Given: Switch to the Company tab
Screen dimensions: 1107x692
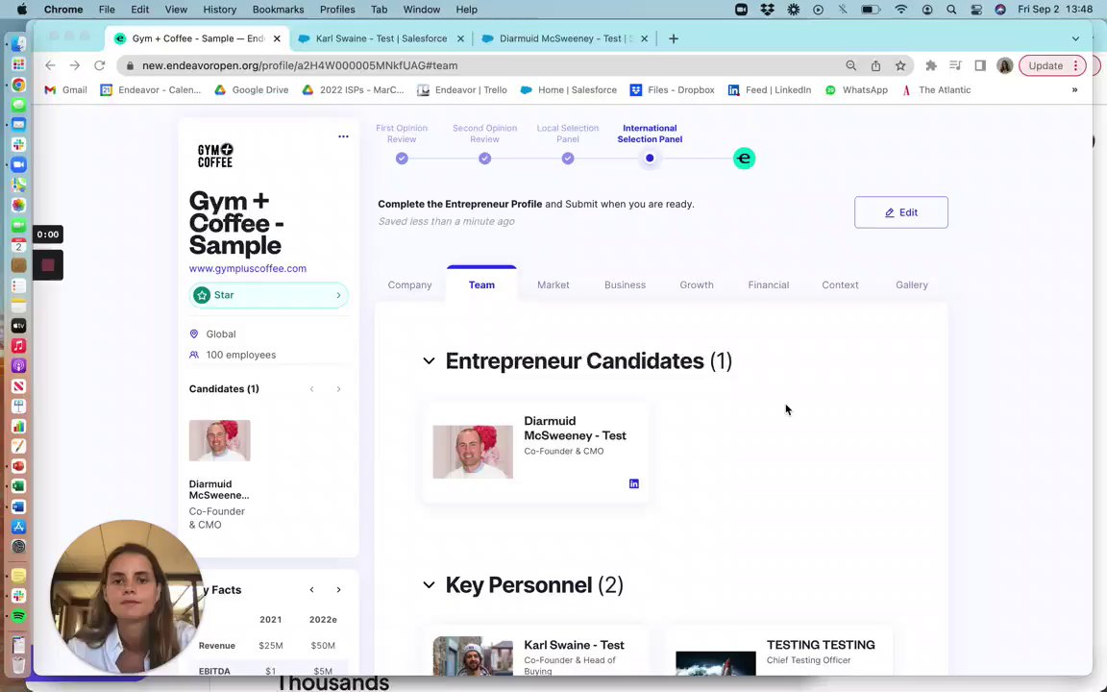Looking at the screenshot, I should coord(409,284).
